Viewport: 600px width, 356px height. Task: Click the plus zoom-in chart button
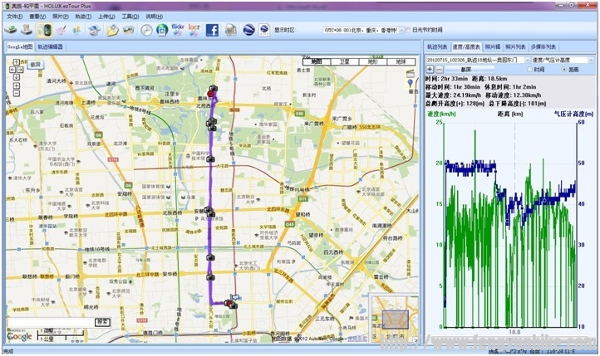click(429, 70)
